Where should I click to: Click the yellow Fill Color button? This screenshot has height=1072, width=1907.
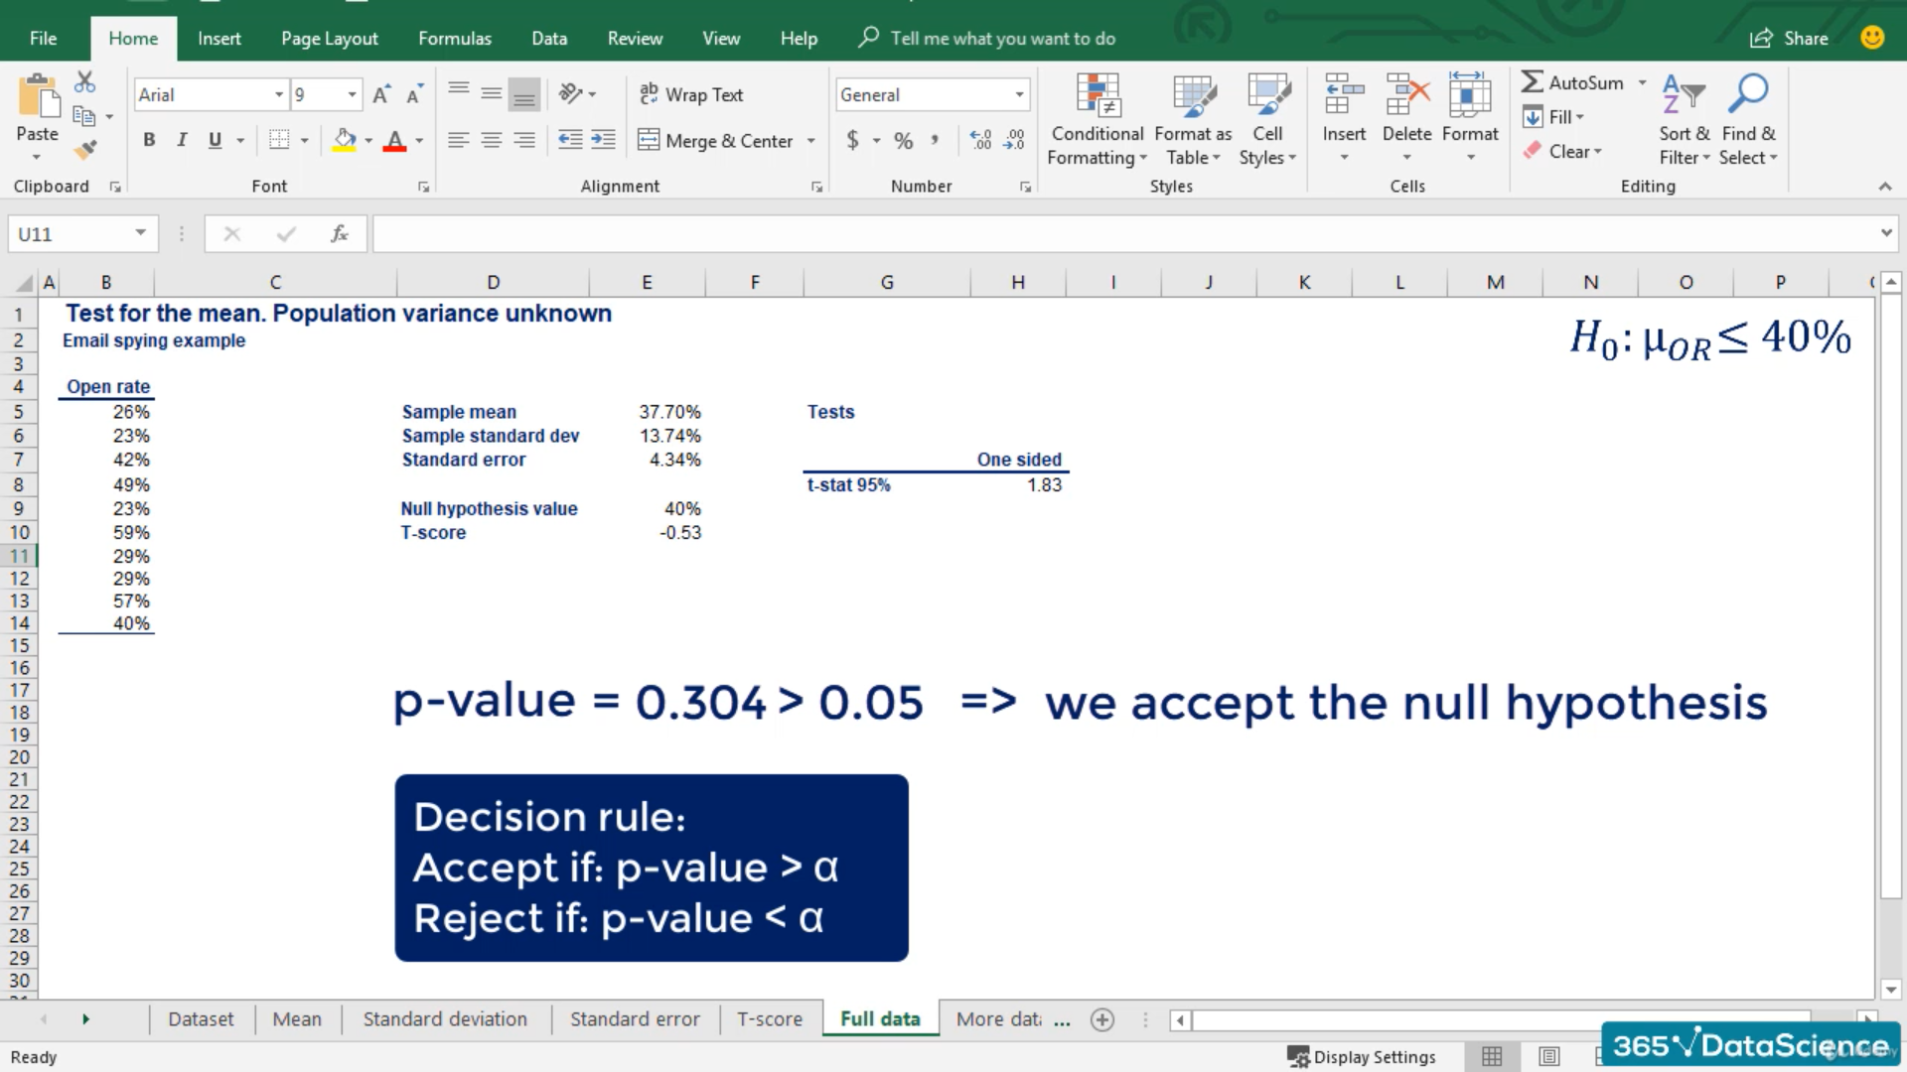click(x=344, y=140)
